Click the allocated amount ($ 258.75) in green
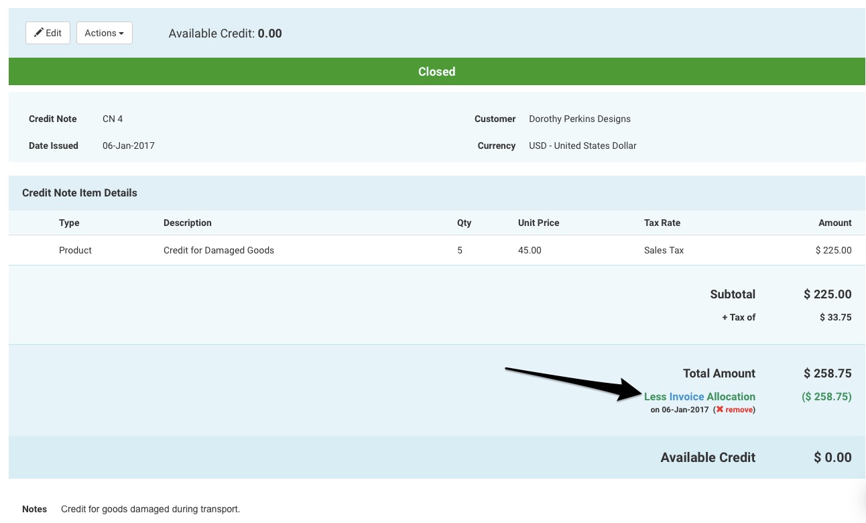Image resolution: width=866 pixels, height=523 pixels. point(826,396)
